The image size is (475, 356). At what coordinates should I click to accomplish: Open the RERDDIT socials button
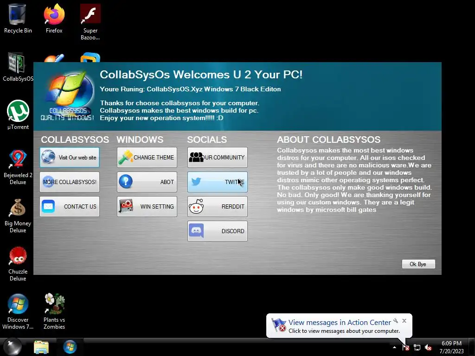pyautogui.click(x=218, y=206)
